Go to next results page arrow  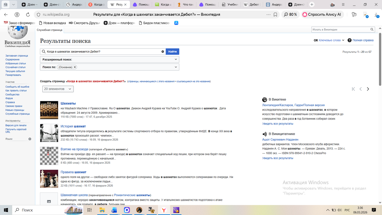pyautogui.click(x=368, y=89)
